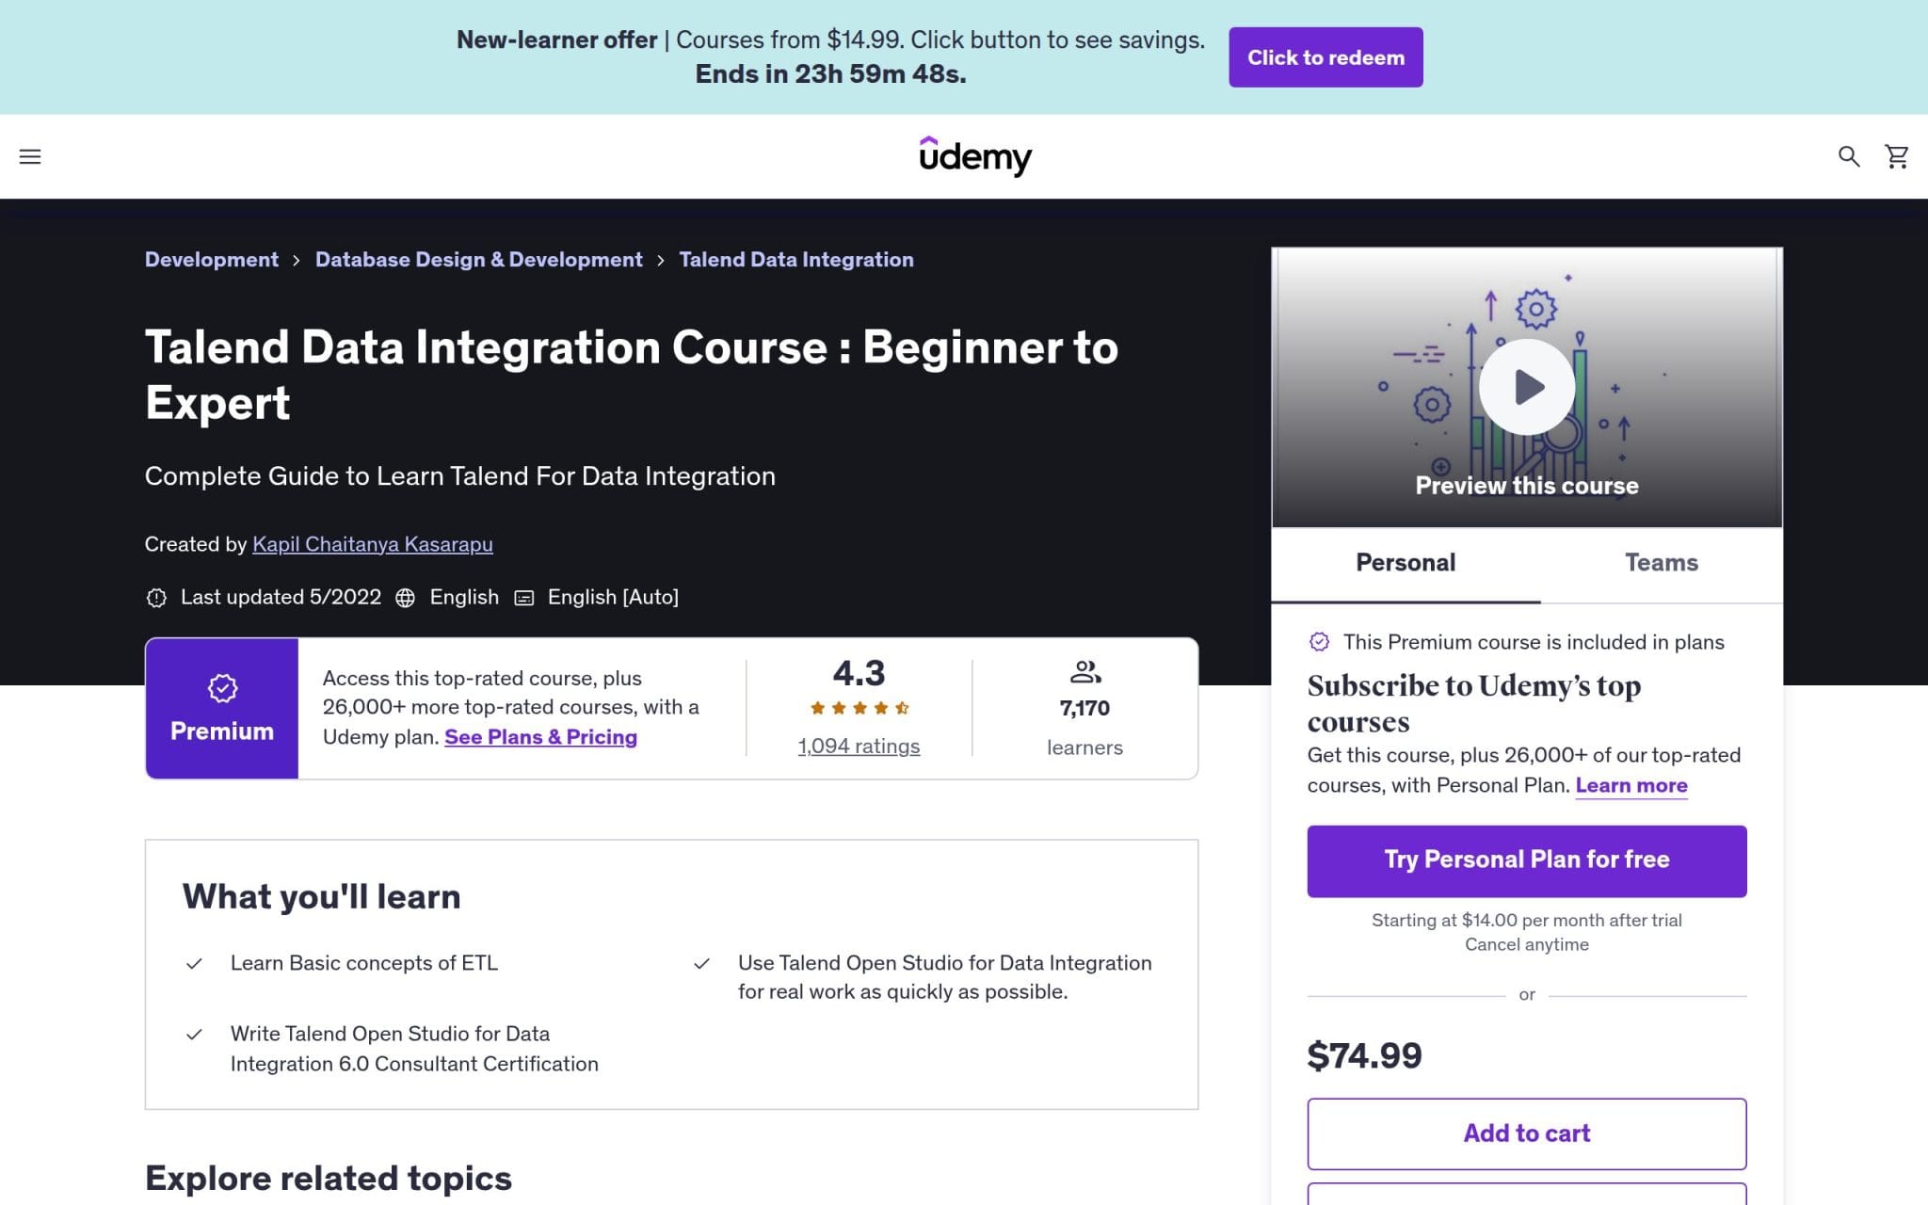Click the closed captions icon

524,598
